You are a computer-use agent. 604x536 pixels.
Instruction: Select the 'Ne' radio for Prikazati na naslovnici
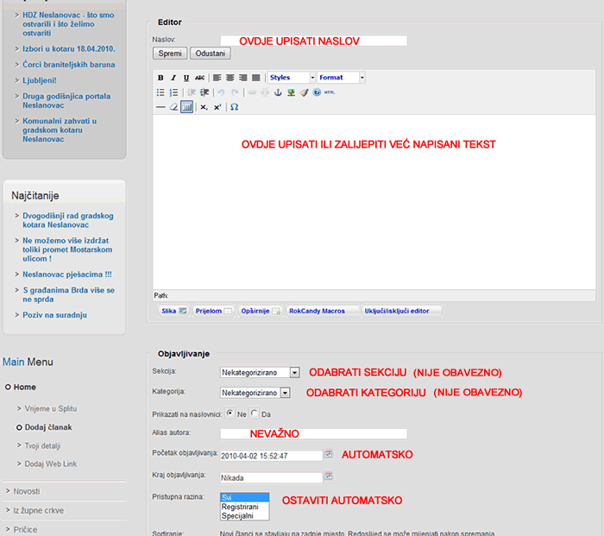(x=230, y=413)
